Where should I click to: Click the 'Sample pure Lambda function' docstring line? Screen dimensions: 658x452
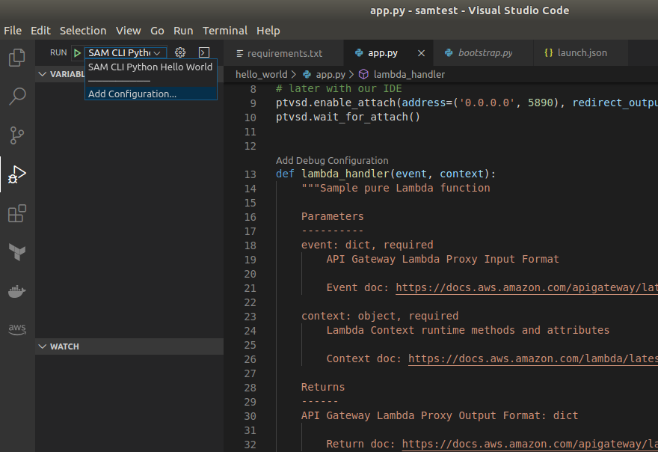(396, 188)
